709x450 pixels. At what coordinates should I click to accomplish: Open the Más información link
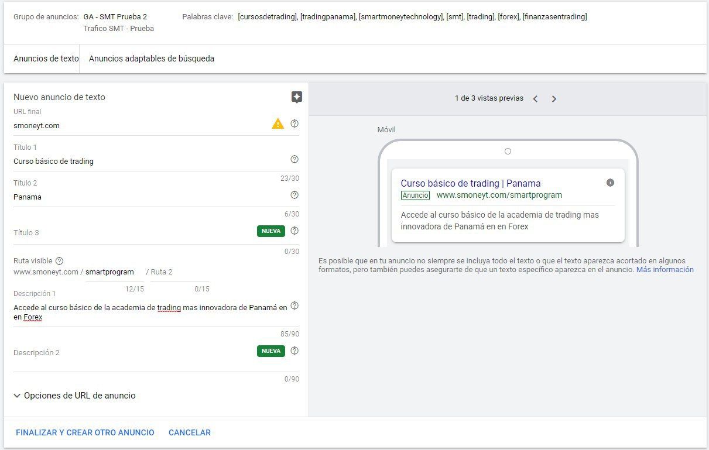665,270
